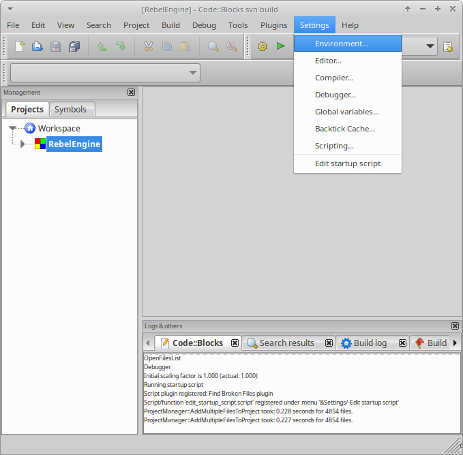Click the Workspace home icon
This screenshot has height=455, width=463.
(30, 128)
